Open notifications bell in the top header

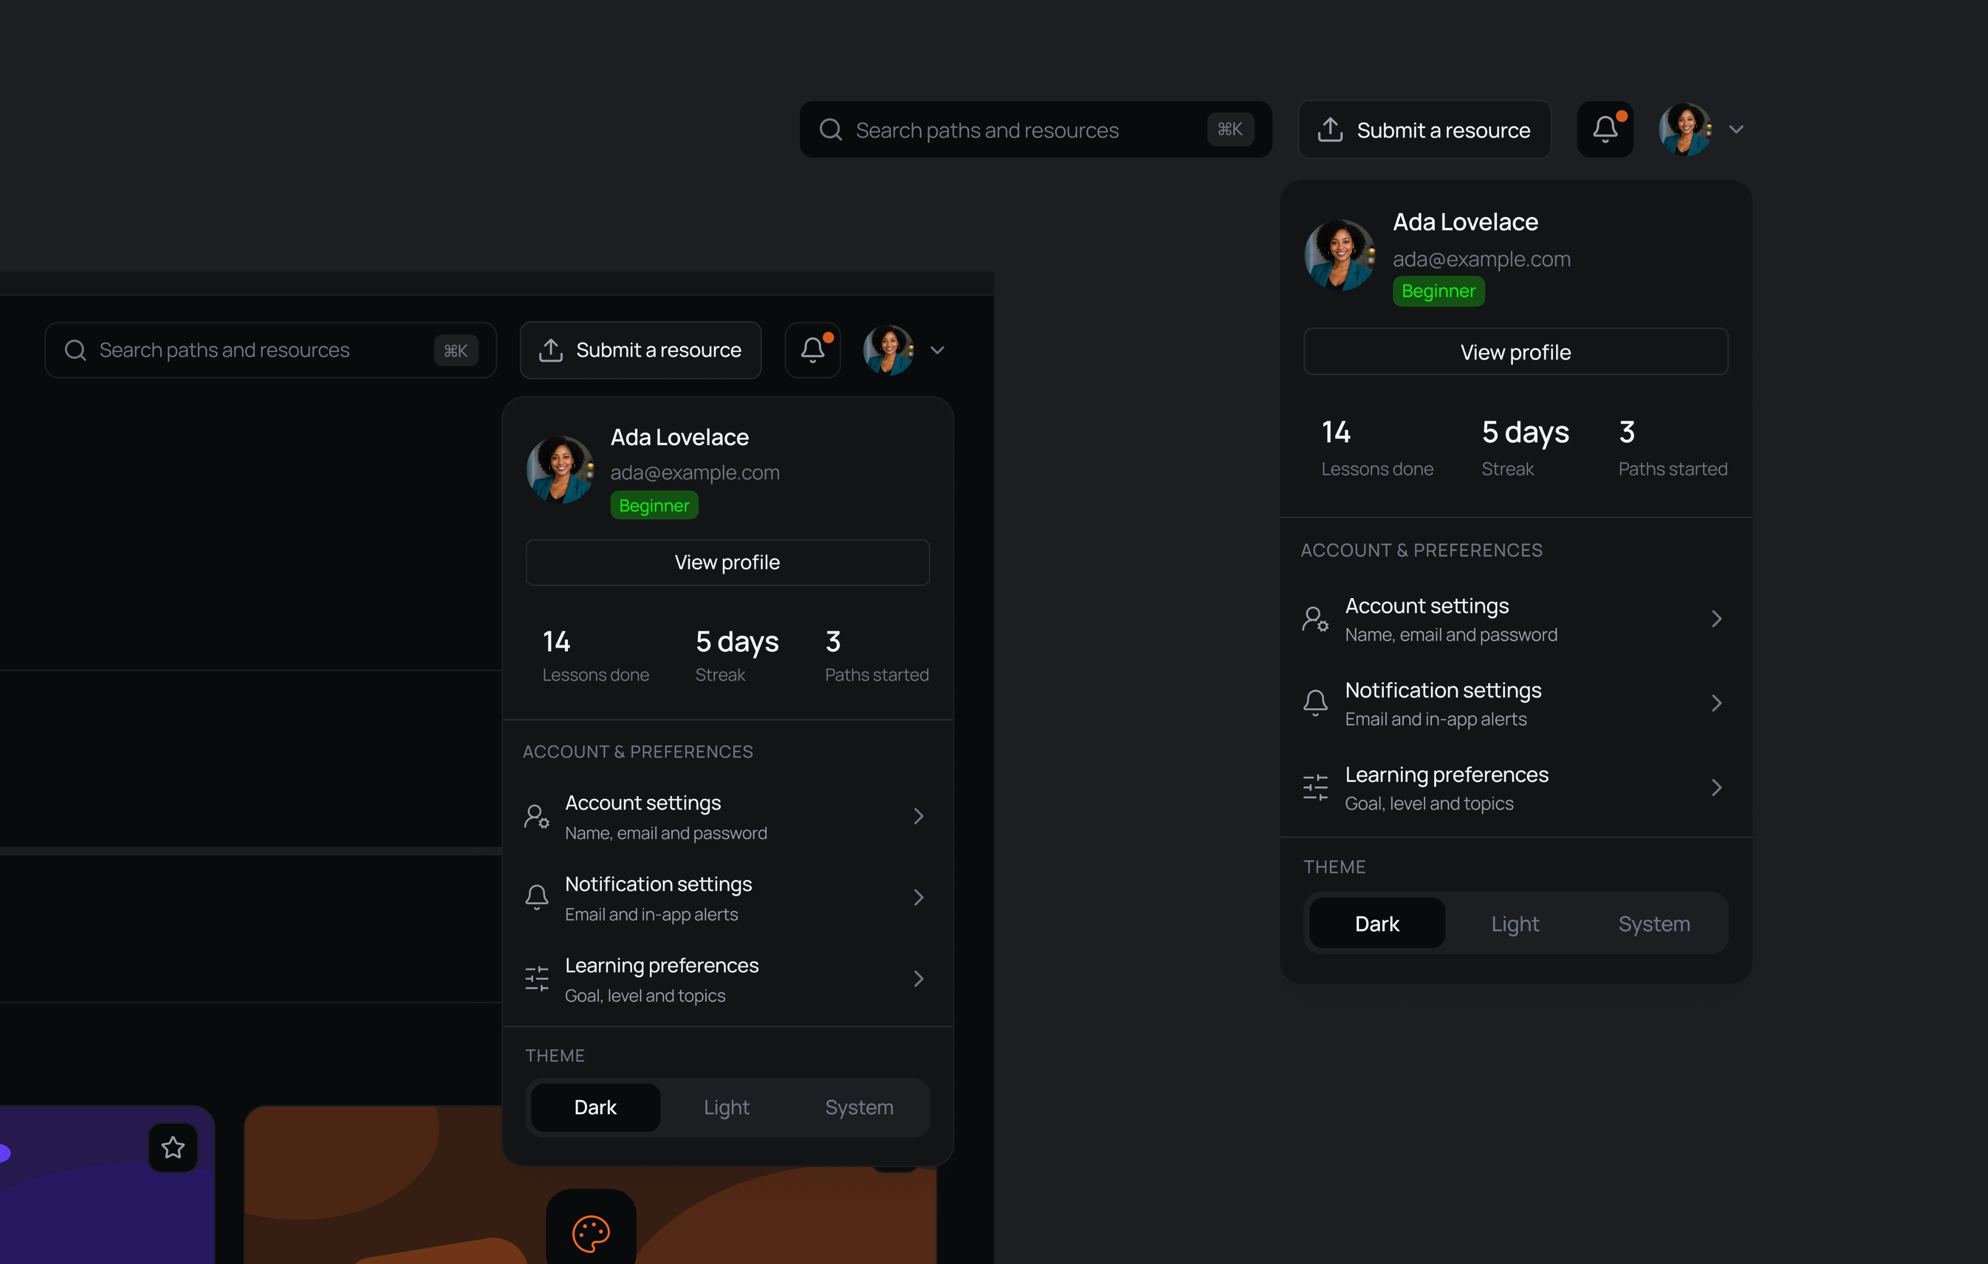click(x=1605, y=130)
